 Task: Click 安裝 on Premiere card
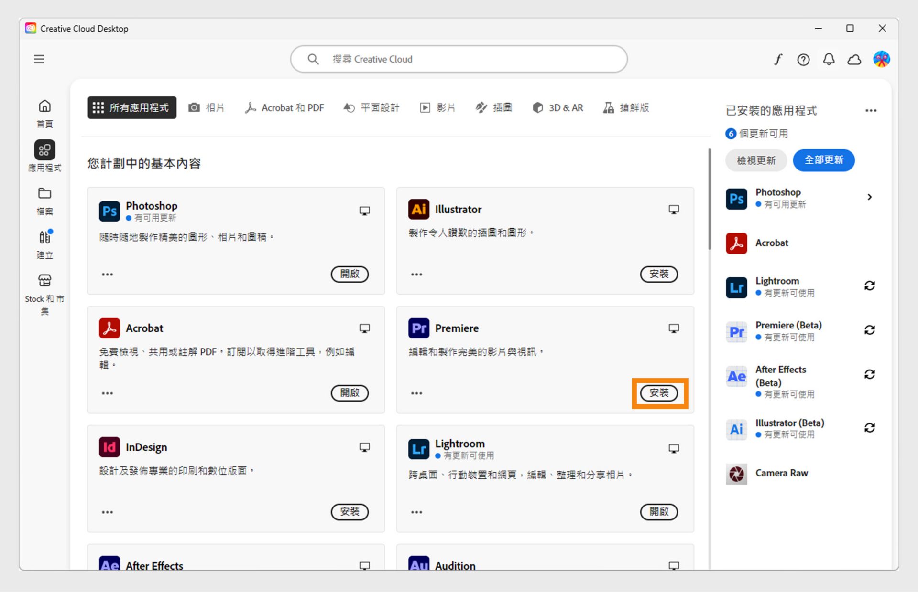(x=659, y=393)
